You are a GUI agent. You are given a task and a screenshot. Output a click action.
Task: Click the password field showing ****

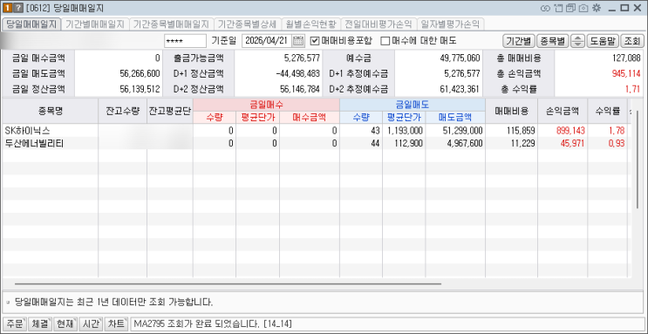185,40
